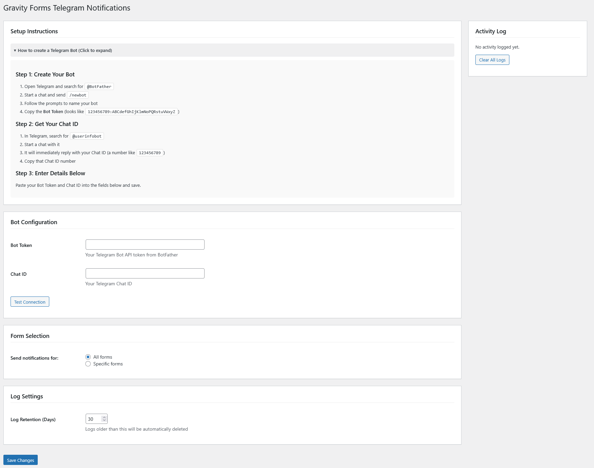Increase Log Retention using the up stepper arrow
Viewport: 594px width, 468px height.
104,417
